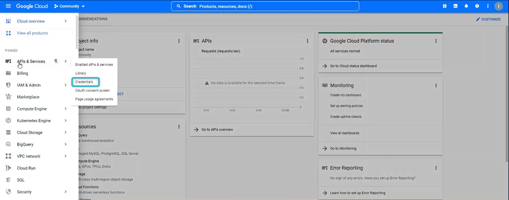The image size is (509, 200).
Task: Click the Google Cloud logo
Action: tap(32, 6)
